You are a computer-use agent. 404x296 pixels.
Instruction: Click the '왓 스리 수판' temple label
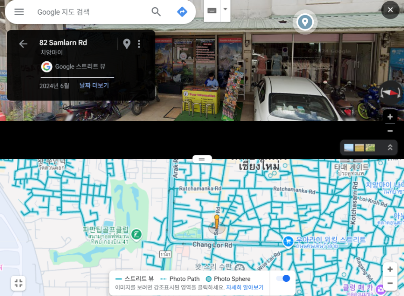pos(213,266)
